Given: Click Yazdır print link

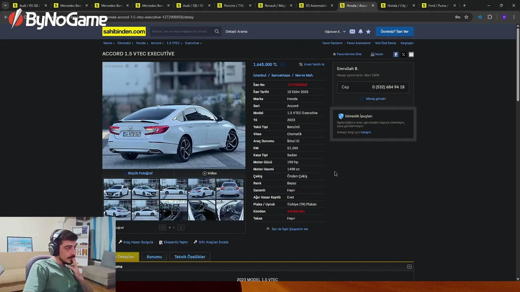Looking at the screenshot, I should pos(377,54).
